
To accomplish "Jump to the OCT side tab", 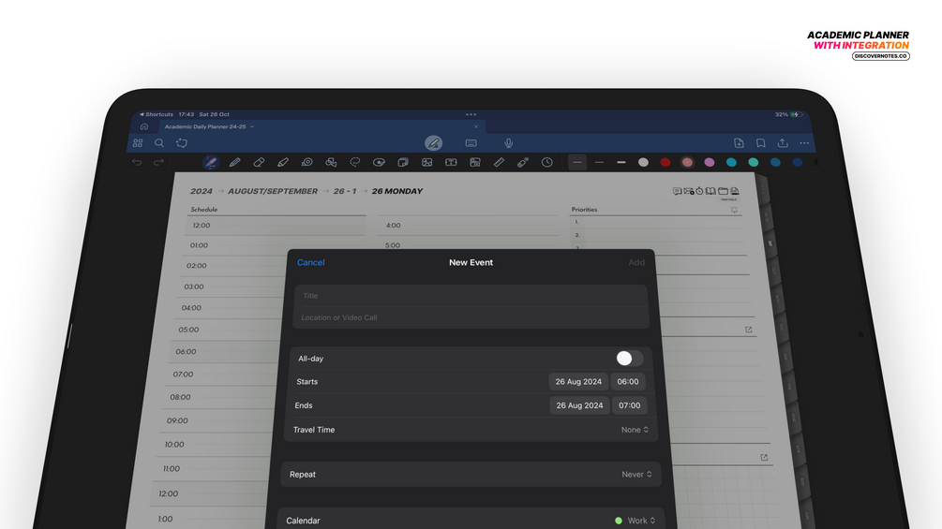I will tap(774, 271).
